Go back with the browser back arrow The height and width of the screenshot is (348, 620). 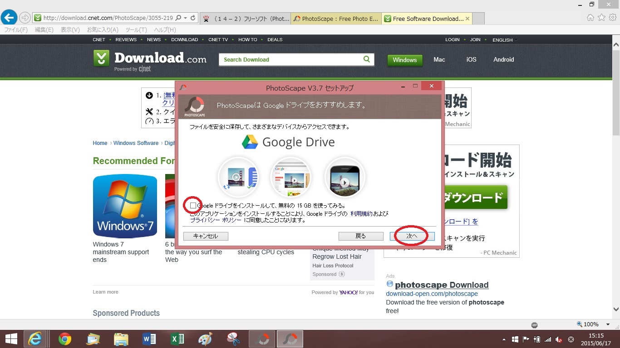(x=9, y=18)
